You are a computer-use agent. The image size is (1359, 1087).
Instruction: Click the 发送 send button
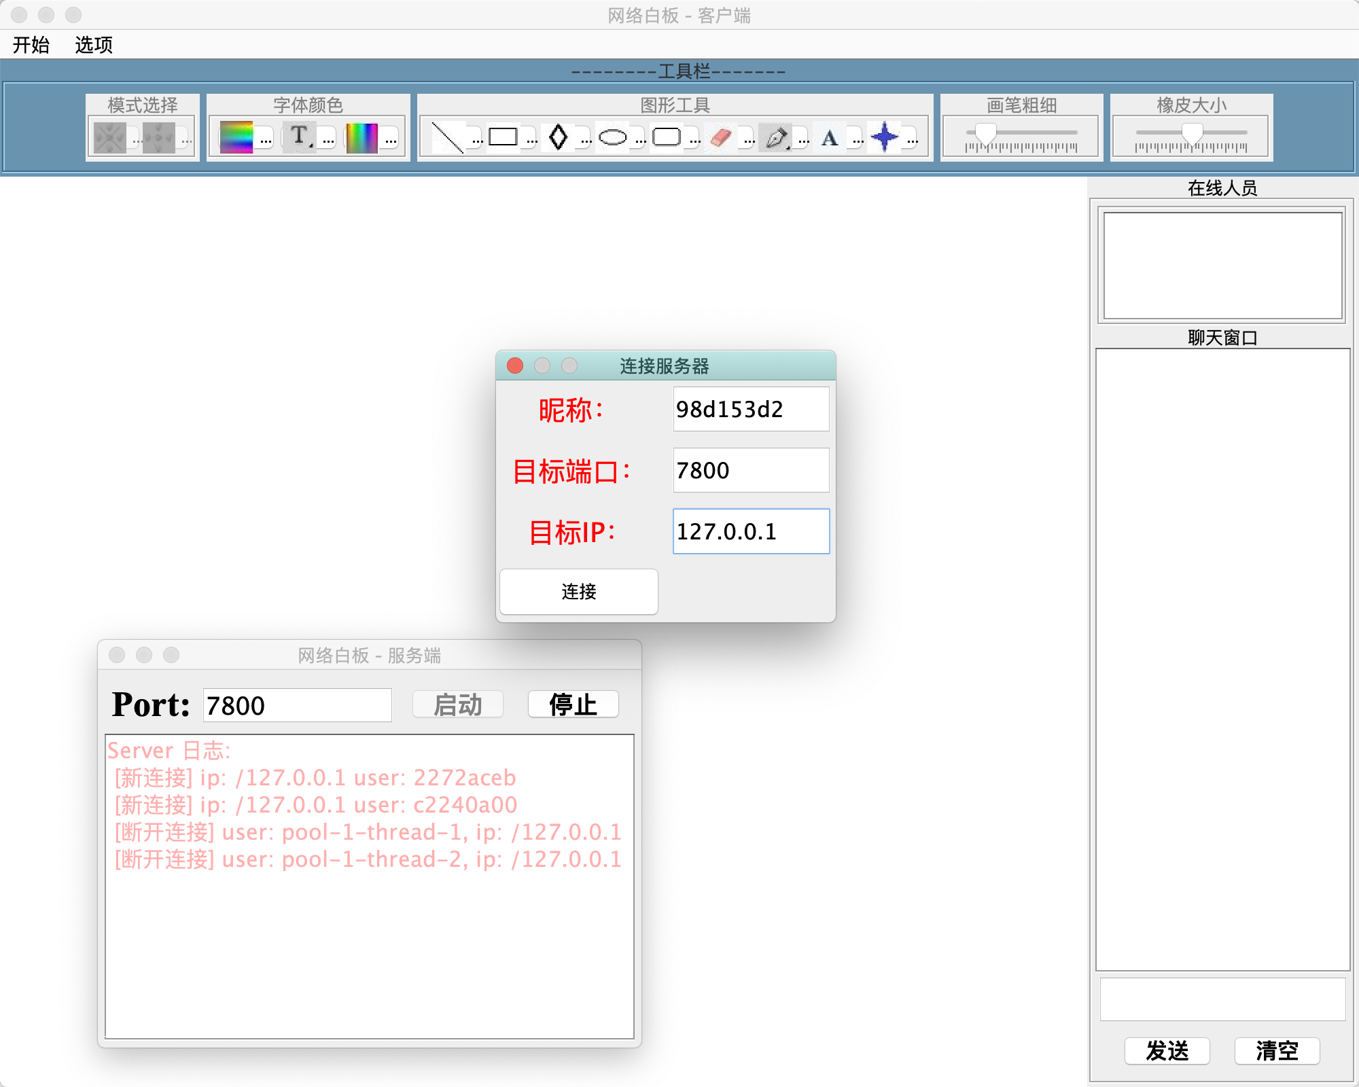pos(1167,1051)
